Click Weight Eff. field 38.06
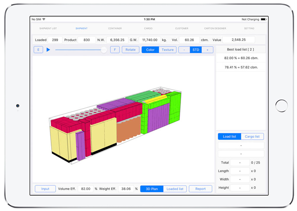 pos(126,189)
